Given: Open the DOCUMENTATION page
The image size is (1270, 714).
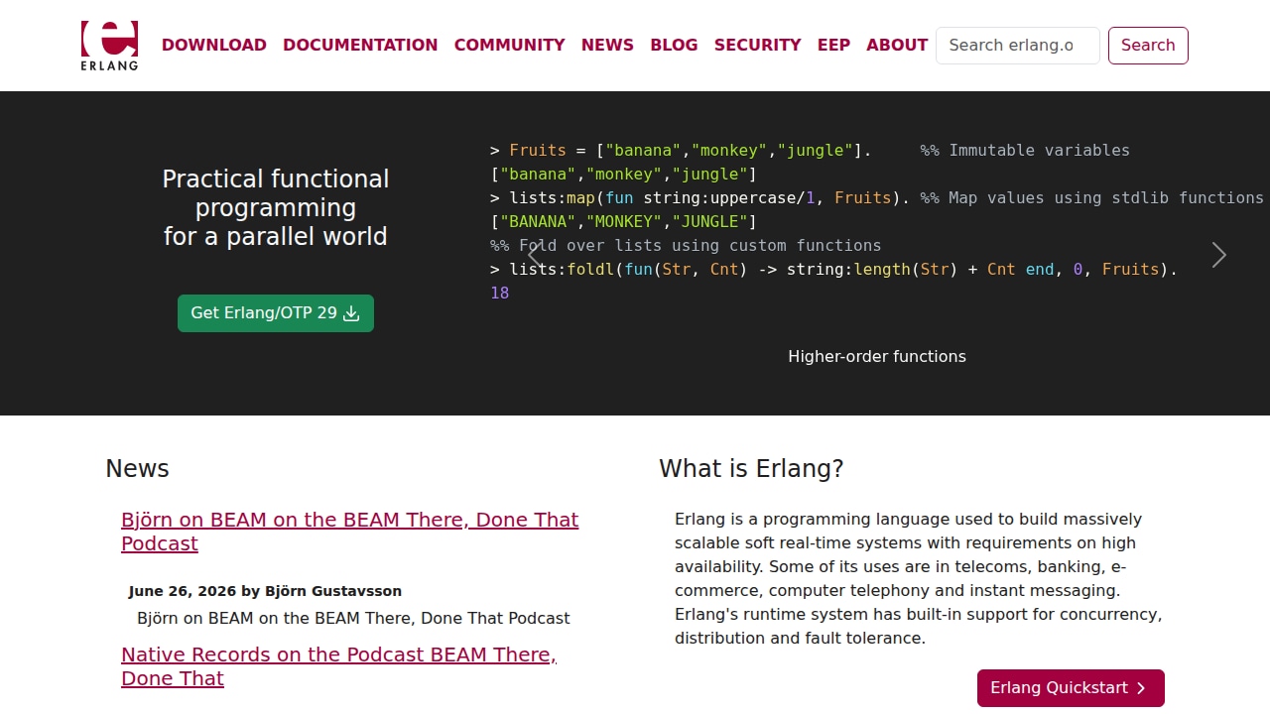Looking at the screenshot, I should (x=360, y=45).
